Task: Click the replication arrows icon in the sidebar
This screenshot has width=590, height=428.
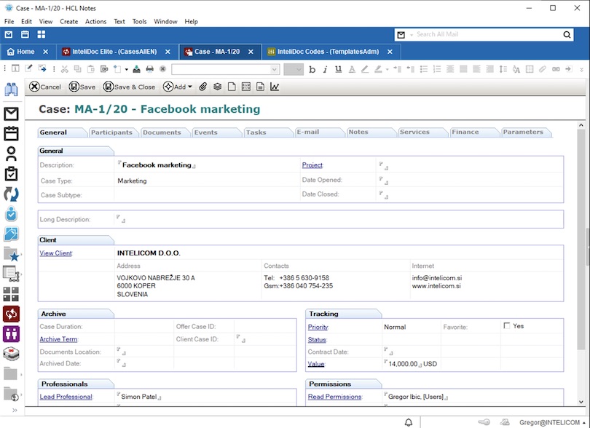Action: 11,194
